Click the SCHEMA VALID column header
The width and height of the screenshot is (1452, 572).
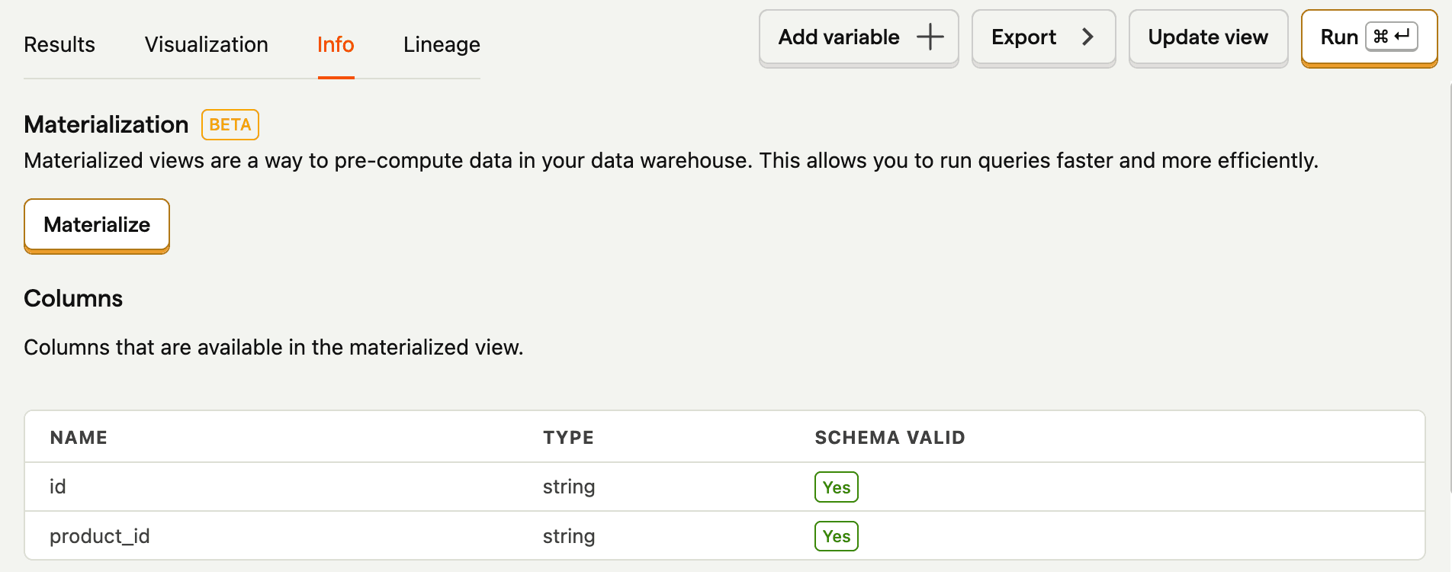(890, 438)
